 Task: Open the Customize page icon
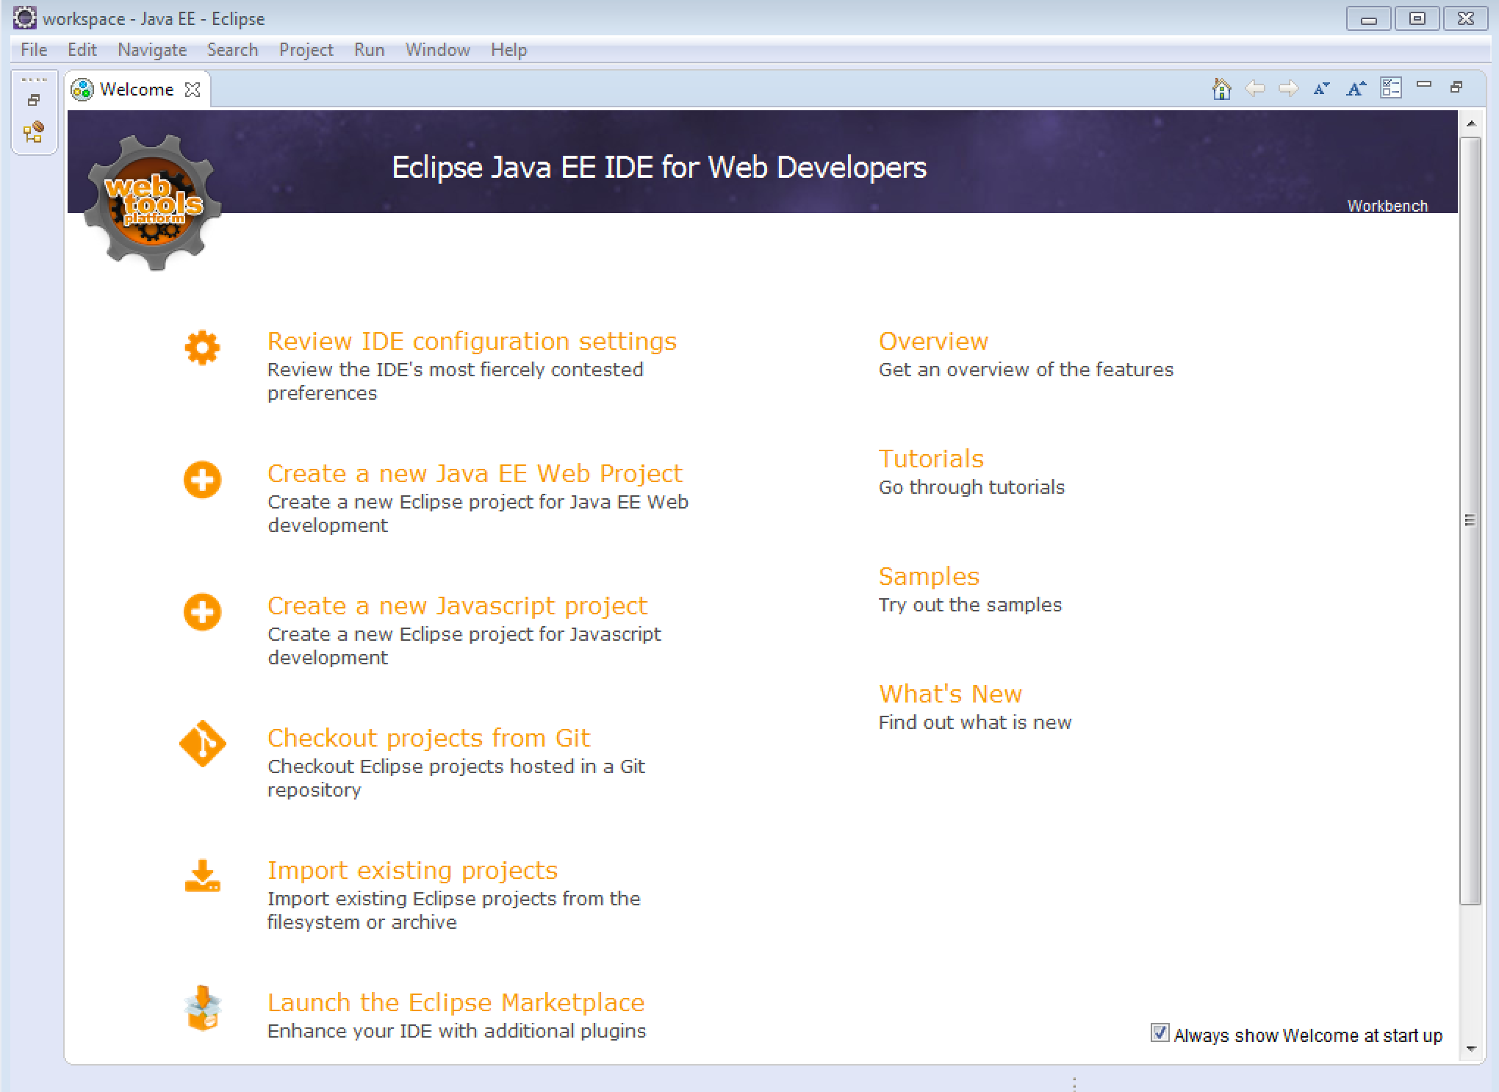pyautogui.click(x=1391, y=88)
